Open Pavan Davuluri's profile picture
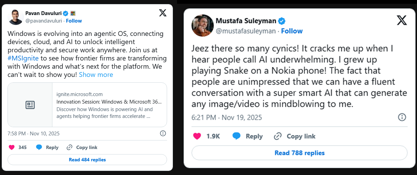The width and height of the screenshot is (417, 175). [x=16, y=17]
